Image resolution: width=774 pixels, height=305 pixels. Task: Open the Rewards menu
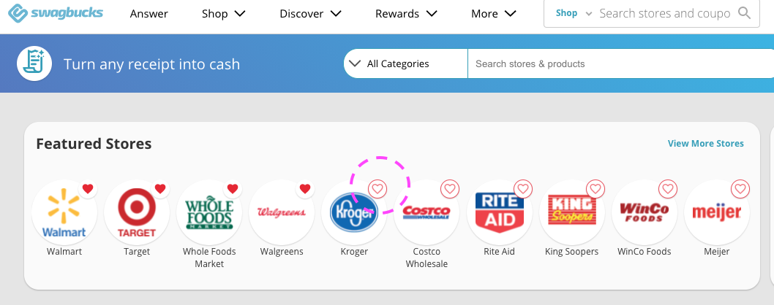406,14
